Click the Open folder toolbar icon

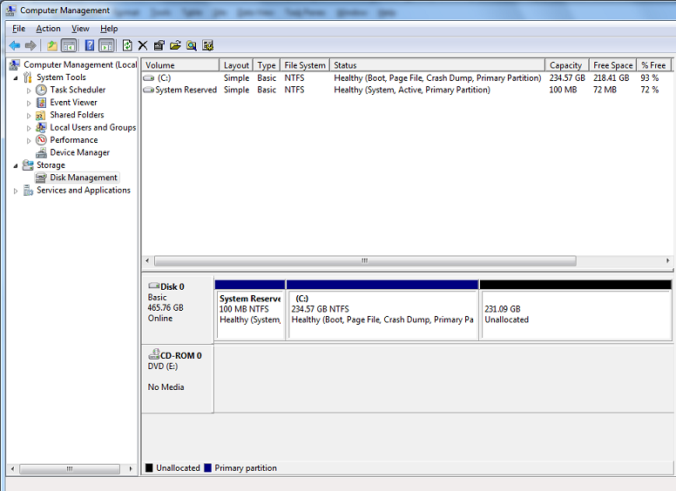(x=175, y=45)
